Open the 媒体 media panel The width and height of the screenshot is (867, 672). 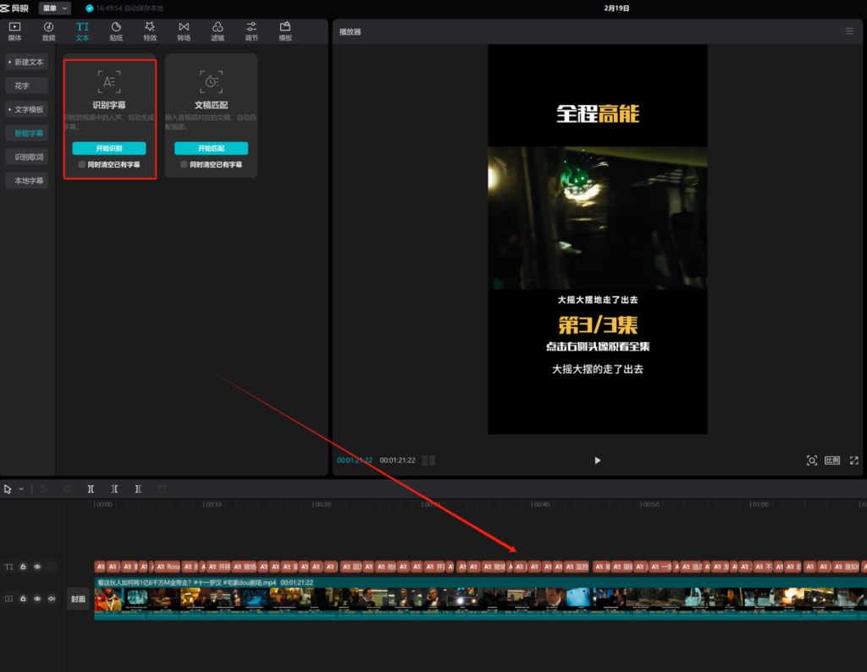click(x=15, y=31)
